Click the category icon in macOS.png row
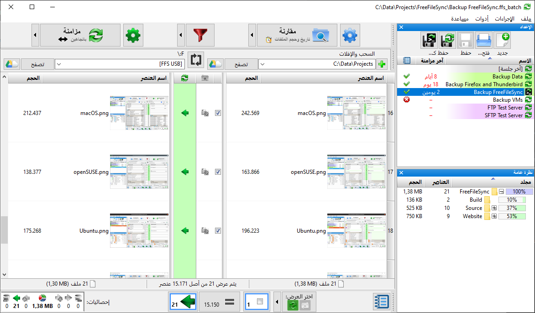The width and height of the screenshot is (535, 313). [x=205, y=113]
